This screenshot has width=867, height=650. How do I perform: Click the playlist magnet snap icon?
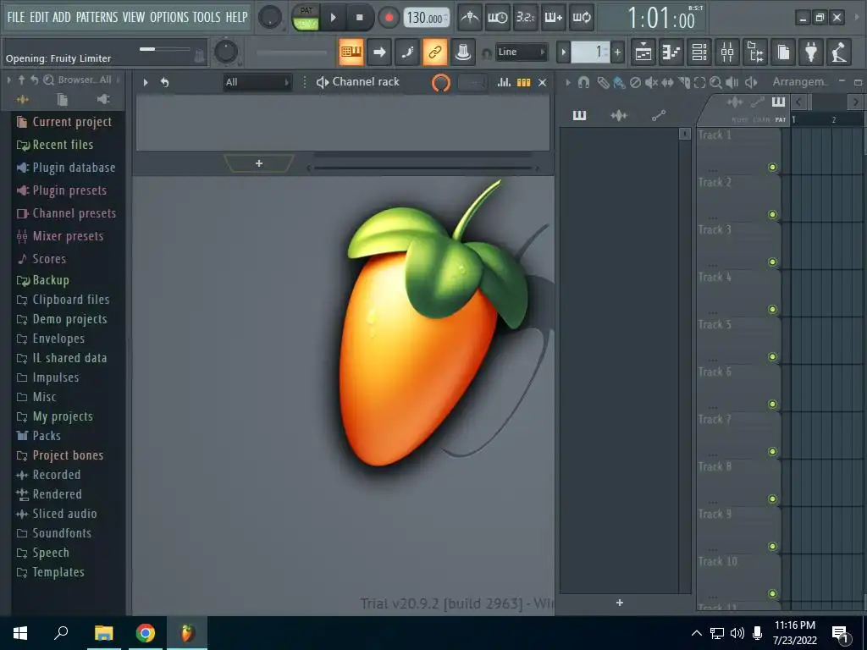pyautogui.click(x=583, y=82)
